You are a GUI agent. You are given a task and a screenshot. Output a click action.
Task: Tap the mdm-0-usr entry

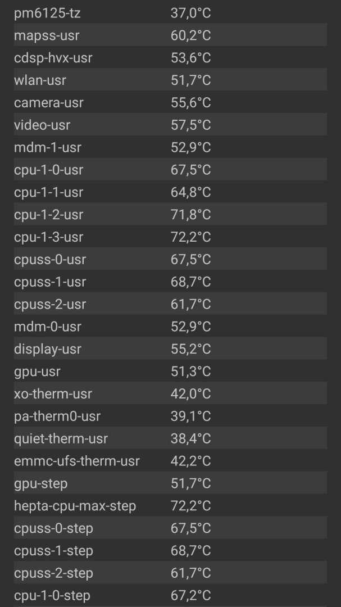[170, 327]
